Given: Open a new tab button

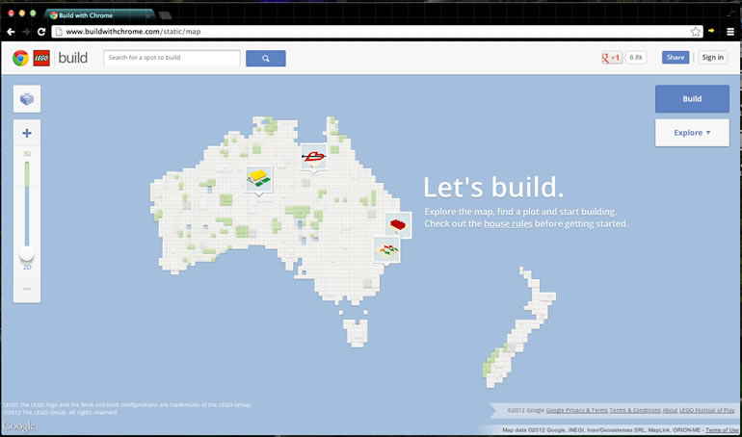Looking at the screenshot, I should click(165, 15).
